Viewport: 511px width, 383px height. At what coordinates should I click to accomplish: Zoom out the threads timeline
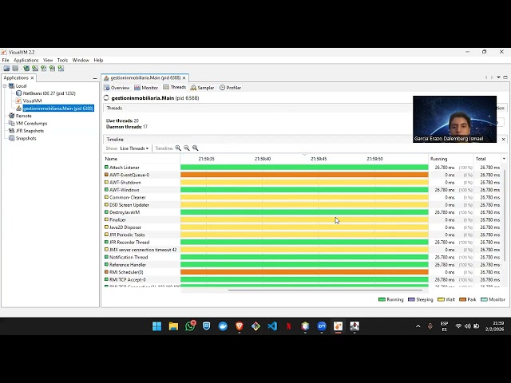(187, 148)
